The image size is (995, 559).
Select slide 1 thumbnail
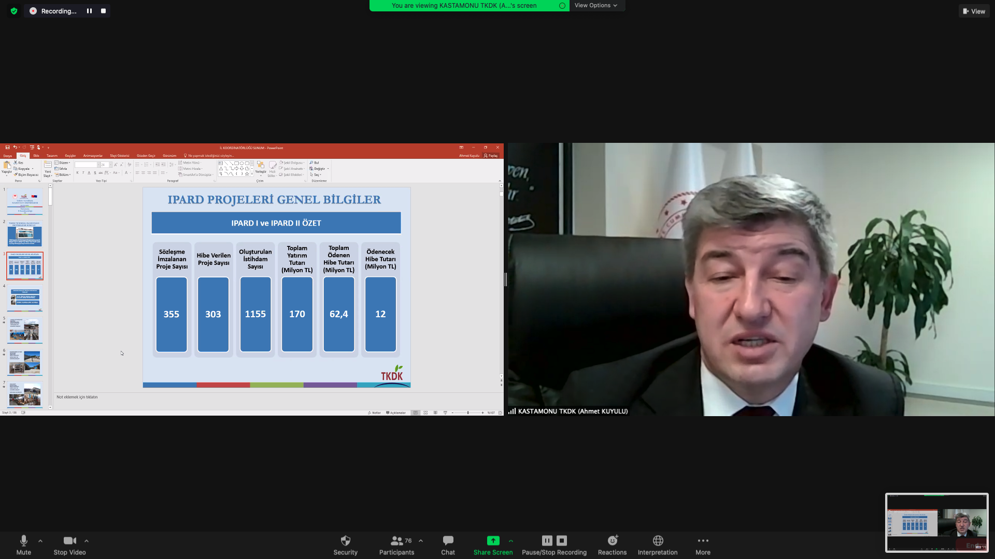(25, 202)
